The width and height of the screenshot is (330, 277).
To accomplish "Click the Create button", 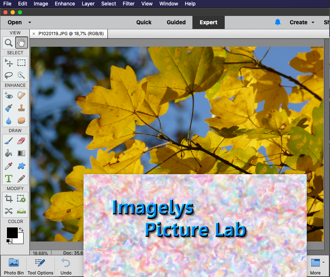I will click(298, 22).
